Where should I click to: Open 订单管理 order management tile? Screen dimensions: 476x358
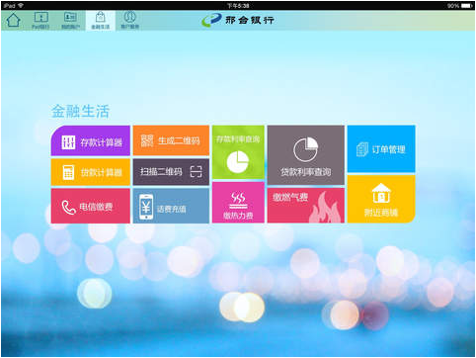381,148
